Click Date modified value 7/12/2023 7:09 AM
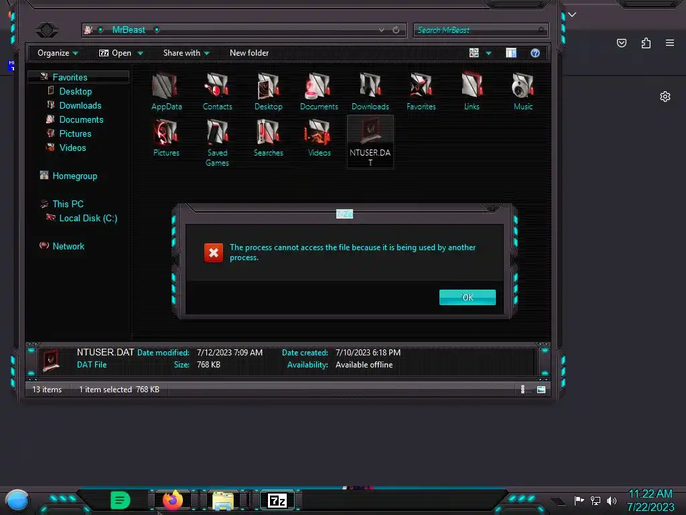The height and width of the screenshot is (515, 686). 230,353
